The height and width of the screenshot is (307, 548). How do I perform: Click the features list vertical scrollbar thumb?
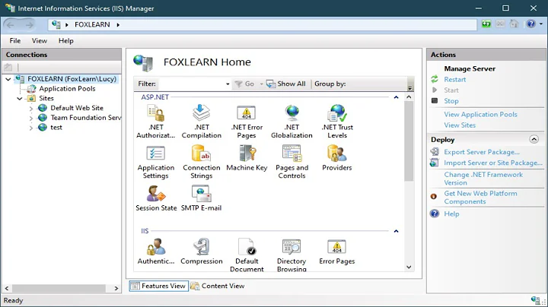pyautogui.click(x=409, y=141)
